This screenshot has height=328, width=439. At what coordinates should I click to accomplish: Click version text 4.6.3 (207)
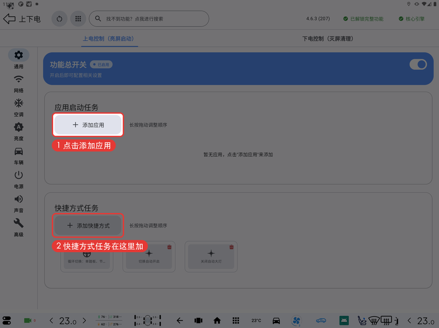click(x=318, y=19)
